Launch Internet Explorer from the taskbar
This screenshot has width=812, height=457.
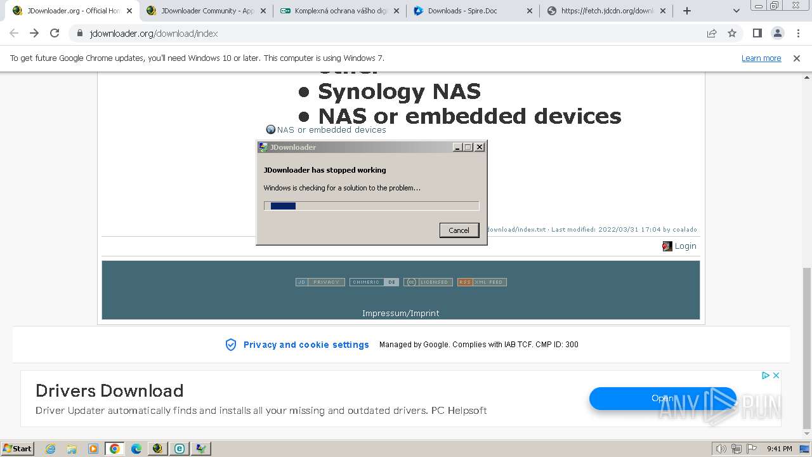51,449
